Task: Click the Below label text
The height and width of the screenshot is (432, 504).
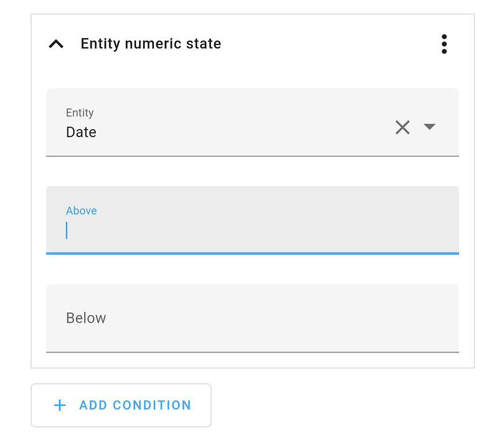Action: coord(85,318)
